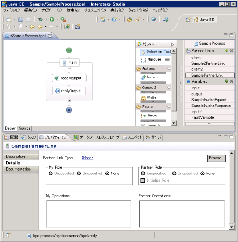Pick the While control from palette
The height and width of the screenshot is (242, 238).
(x=149, y=98)
